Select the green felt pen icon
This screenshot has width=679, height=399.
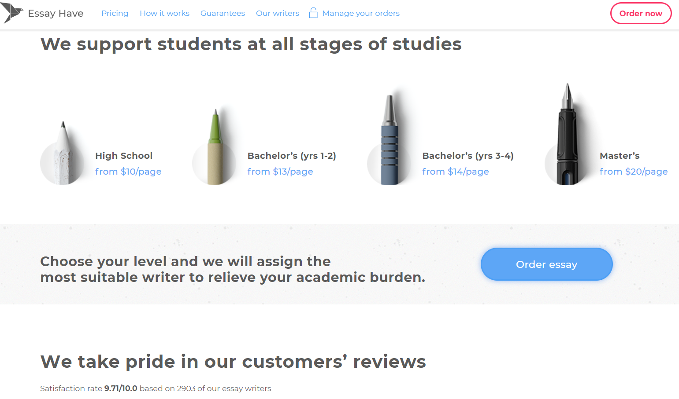tap(215, 147)
